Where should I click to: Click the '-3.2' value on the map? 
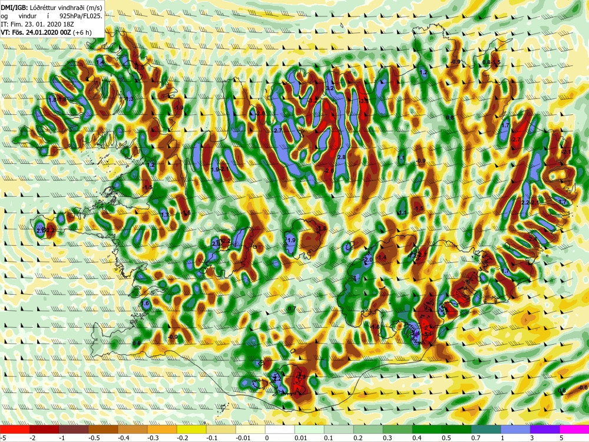(313, 100)
